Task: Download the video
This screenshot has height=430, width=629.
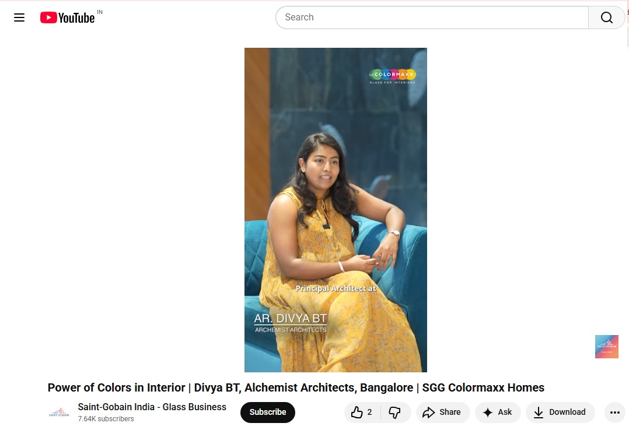Action: (x=560, y=412)
